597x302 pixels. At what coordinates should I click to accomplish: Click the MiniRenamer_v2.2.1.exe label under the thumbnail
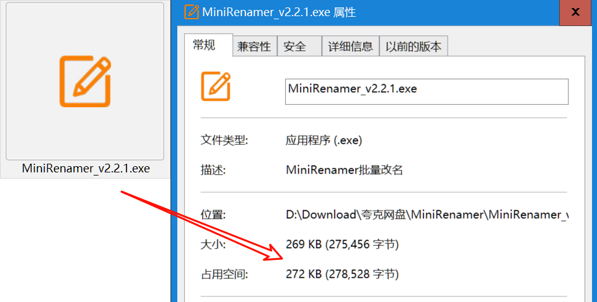pyautogui.click(x=86, y=168)
